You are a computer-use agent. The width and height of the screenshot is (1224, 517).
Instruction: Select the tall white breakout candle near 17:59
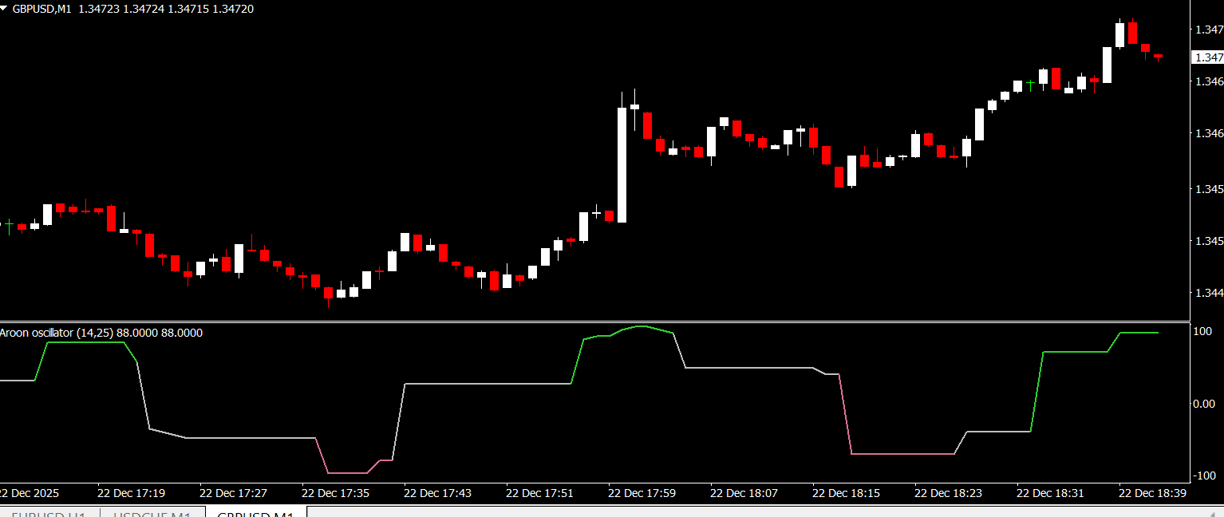(x=622, y=164)
